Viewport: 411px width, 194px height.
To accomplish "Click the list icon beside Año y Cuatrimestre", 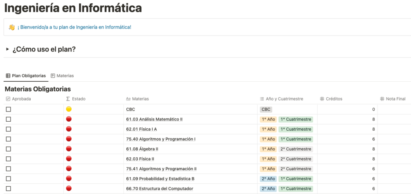I will click(262, 99).
